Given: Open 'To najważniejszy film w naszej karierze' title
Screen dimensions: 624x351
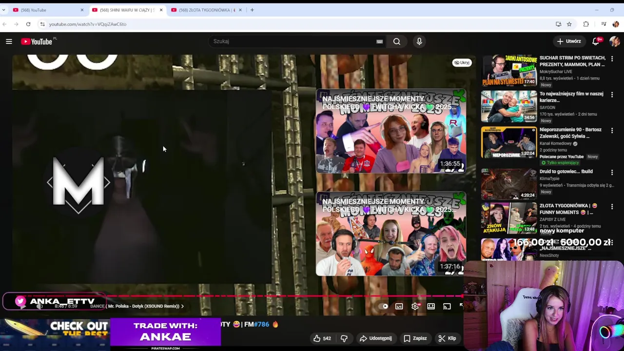Looking at the screenshot, I should point(571,97).
